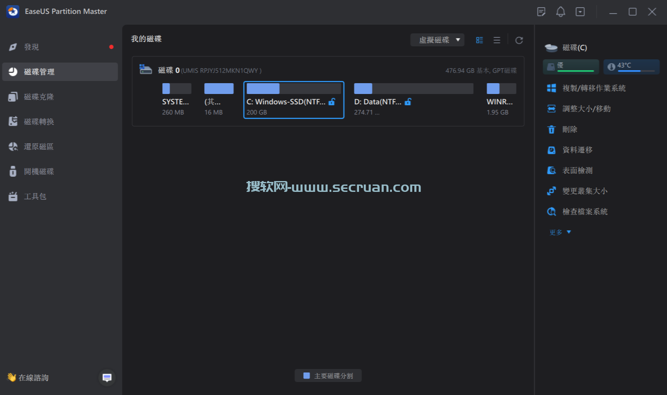Choose 變更叢集大小 action
Screen dimensions: 667x395
(577, 191)
